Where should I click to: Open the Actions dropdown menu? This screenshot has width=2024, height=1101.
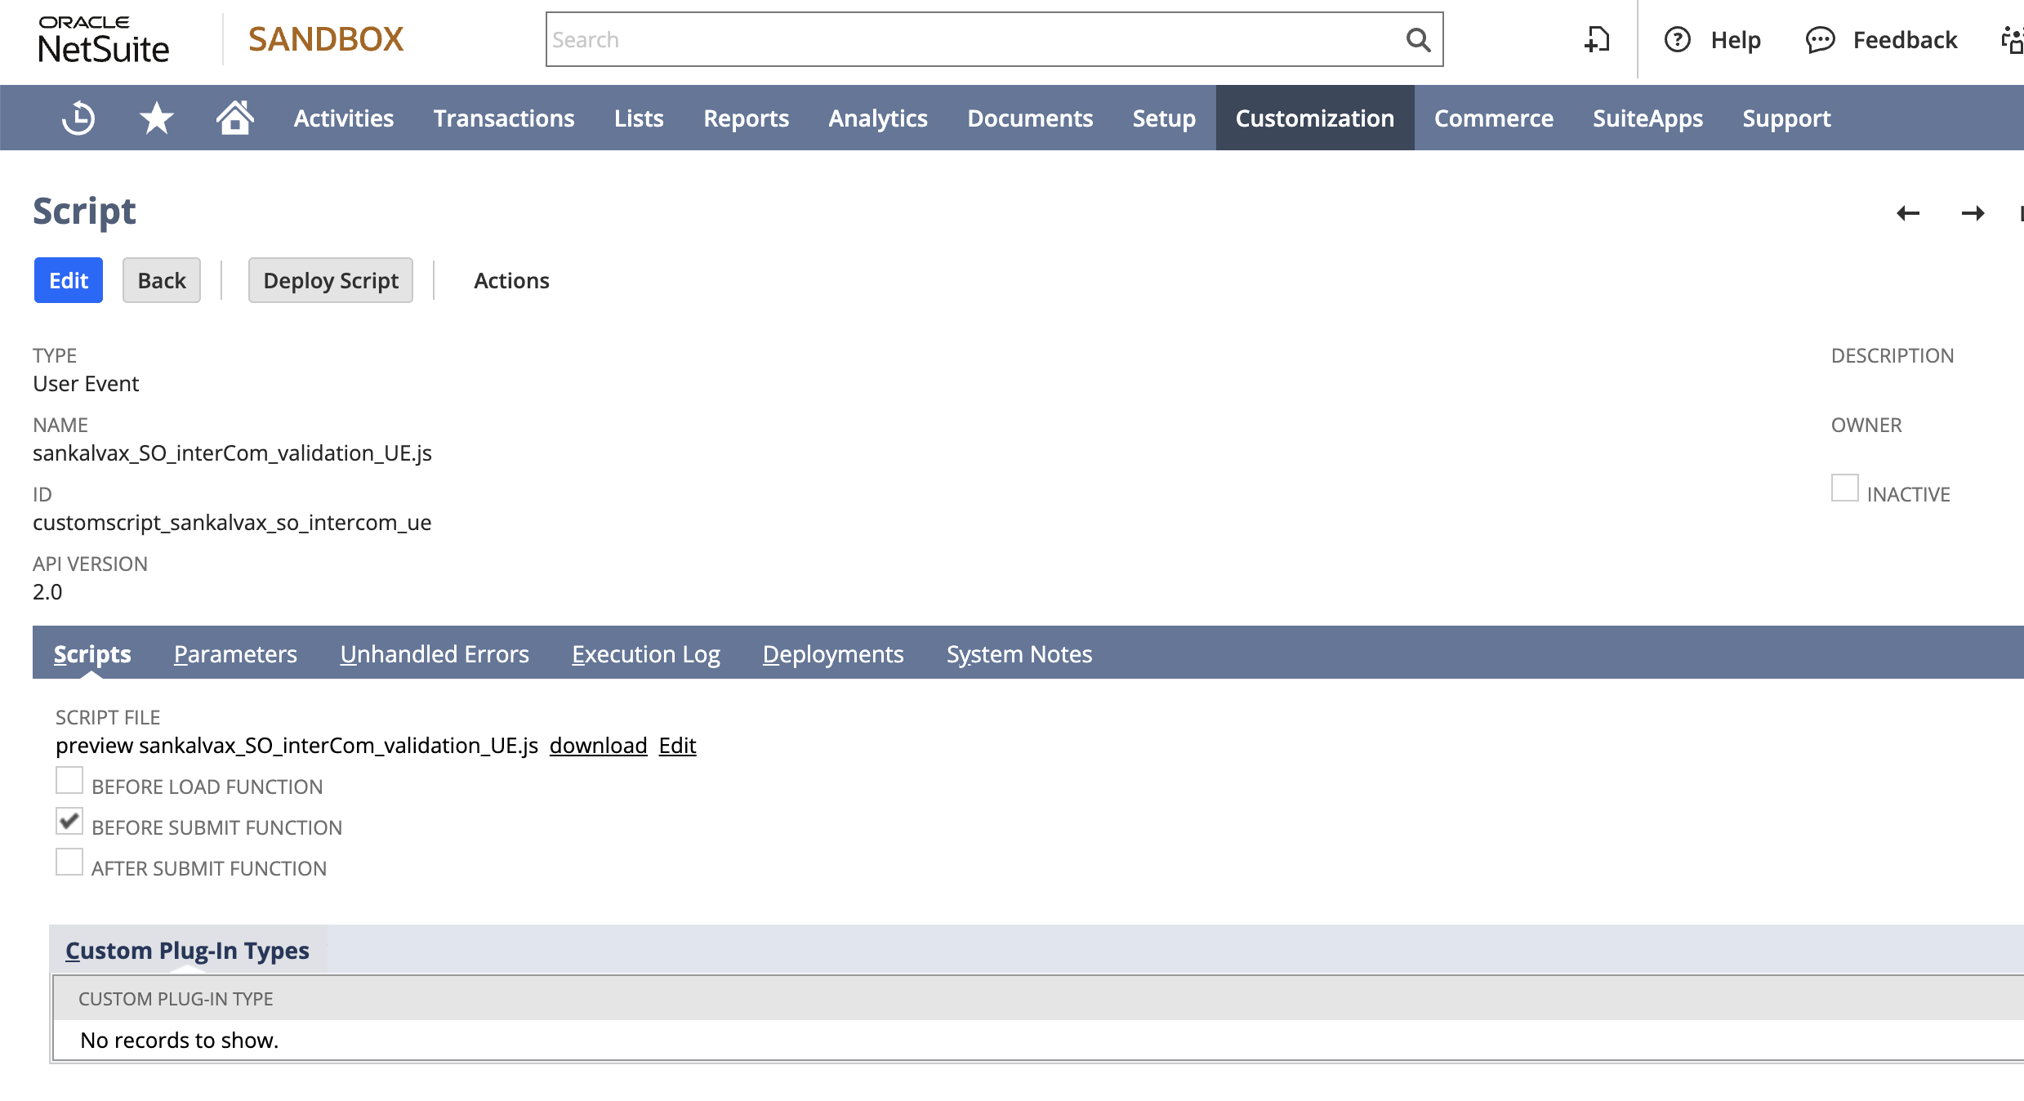pos(511,280)
